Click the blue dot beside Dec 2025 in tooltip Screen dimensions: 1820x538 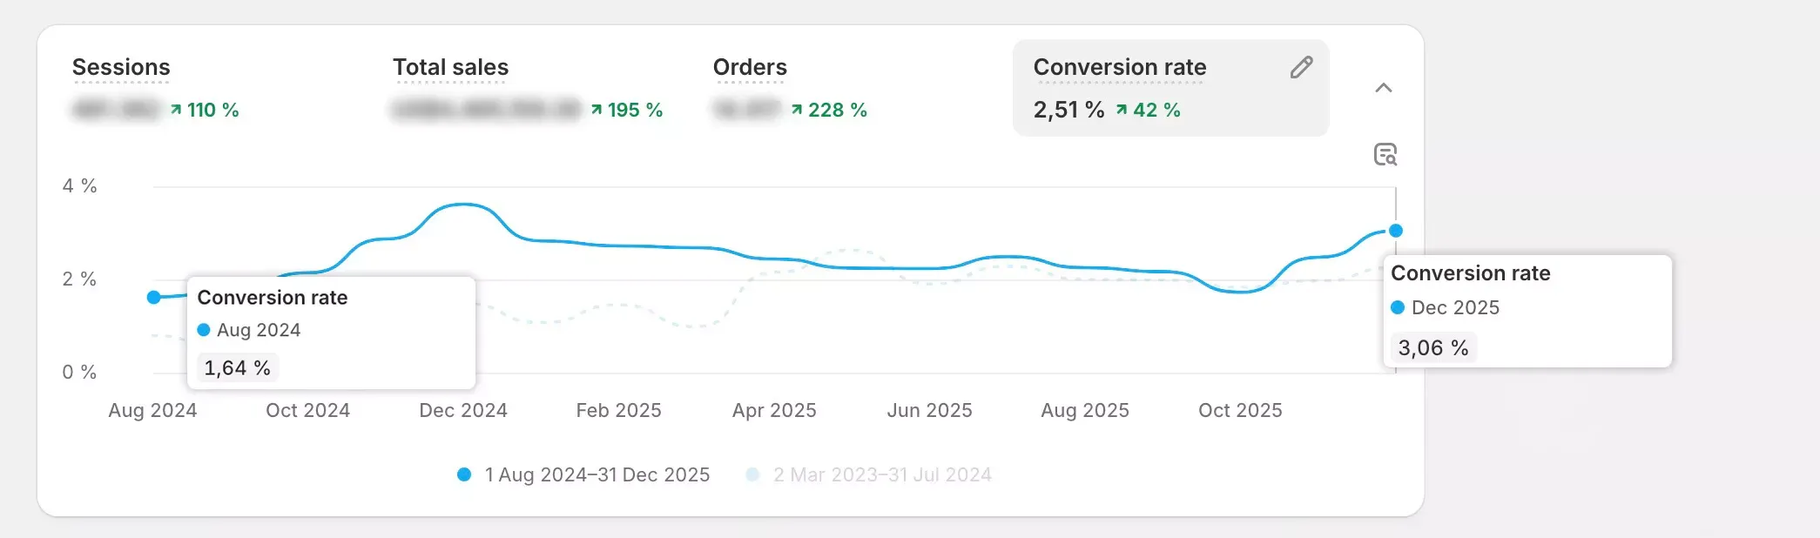click(x=1398, y=307)
